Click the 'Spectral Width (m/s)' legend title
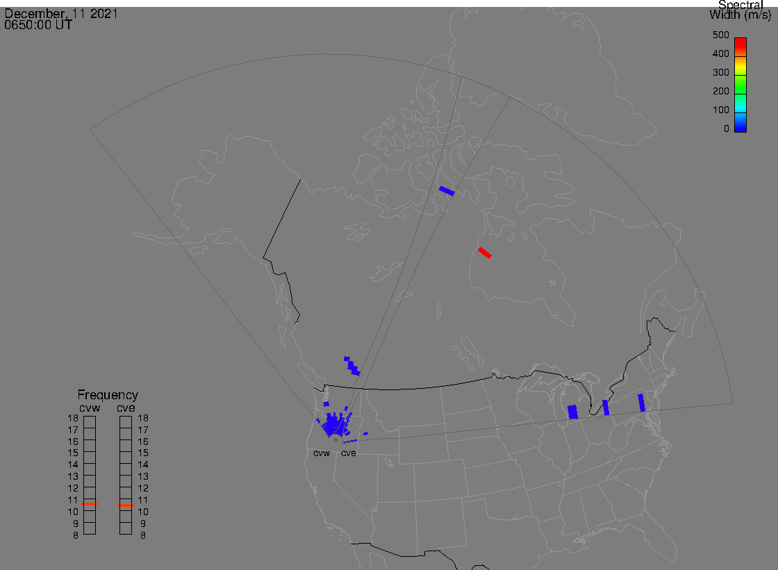This screenshot has height=570, width=778. 740,10
